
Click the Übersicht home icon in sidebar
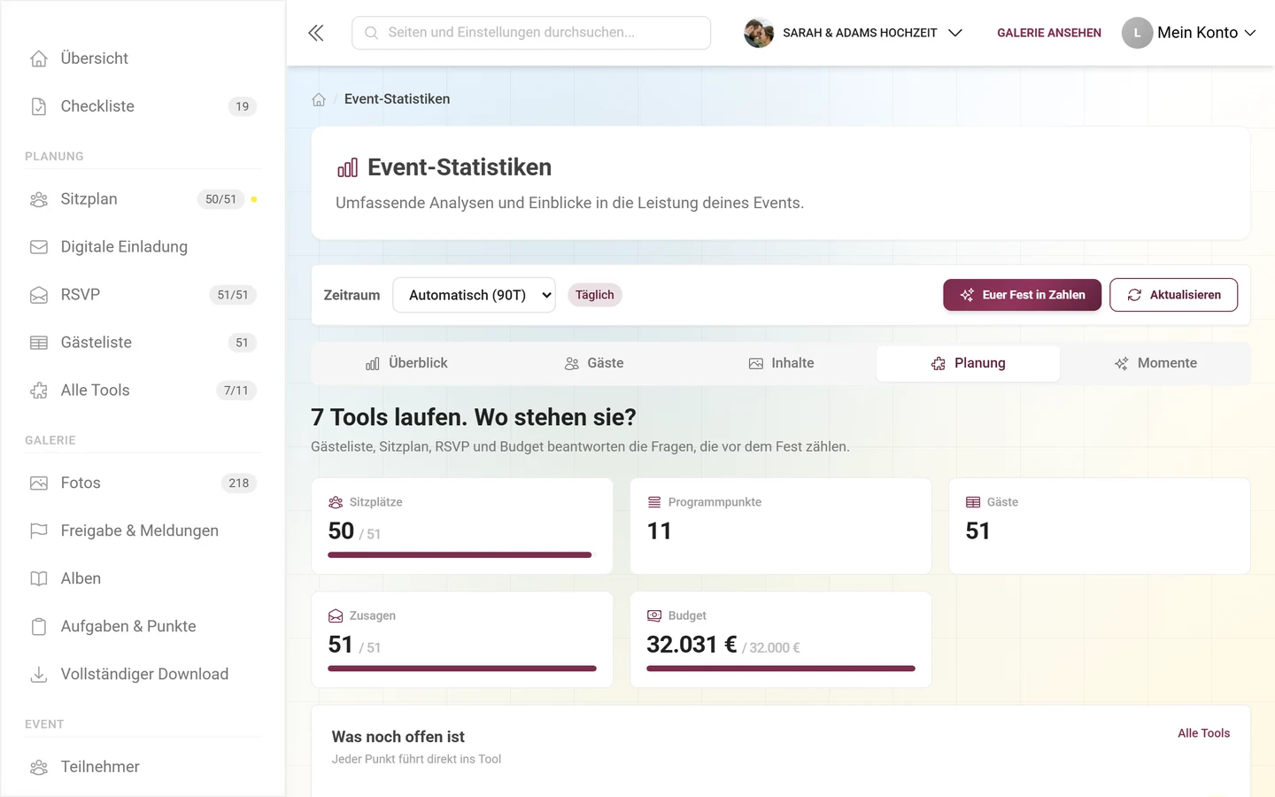[39, 58]
